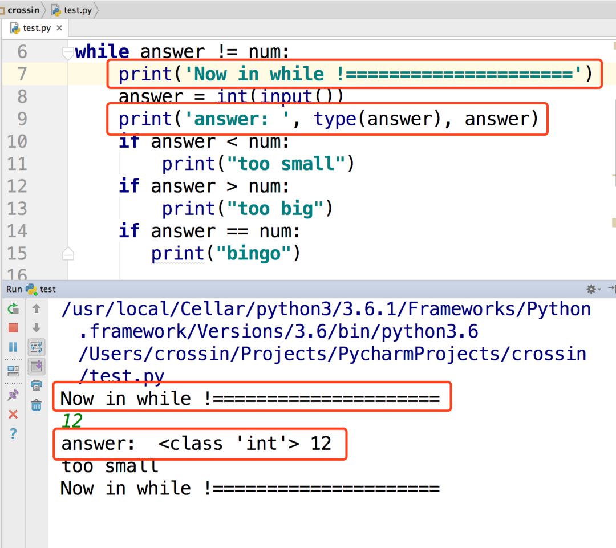Image resolution: width=616 pixels, height=548 pixels.
Task: Toggle scroll to end of output
Action: pos(36,366)
